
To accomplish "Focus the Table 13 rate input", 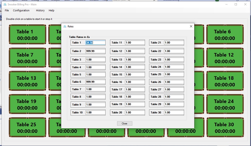I will 135,59.
